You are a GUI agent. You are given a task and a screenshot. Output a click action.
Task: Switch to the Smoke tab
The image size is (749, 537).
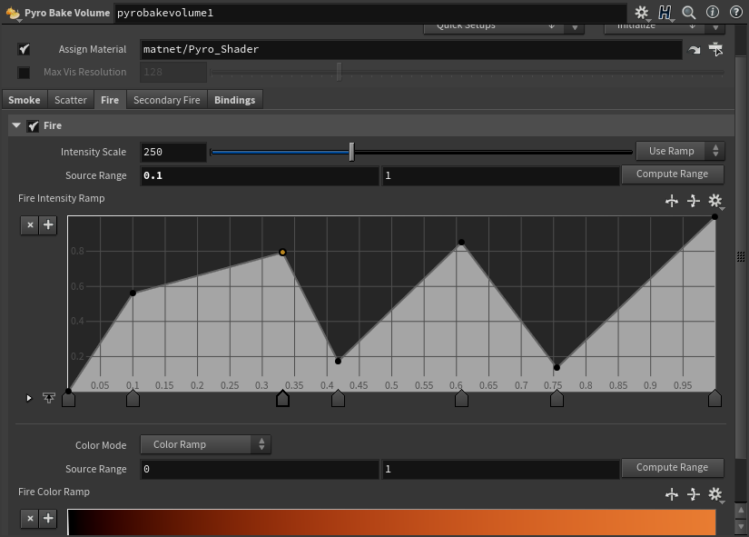25,100
